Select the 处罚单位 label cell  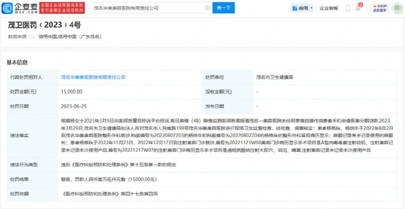pos(227,77)
